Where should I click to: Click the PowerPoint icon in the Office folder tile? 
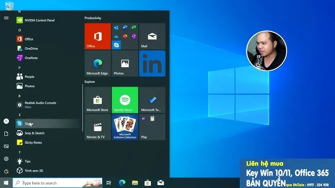pos(125,36)
